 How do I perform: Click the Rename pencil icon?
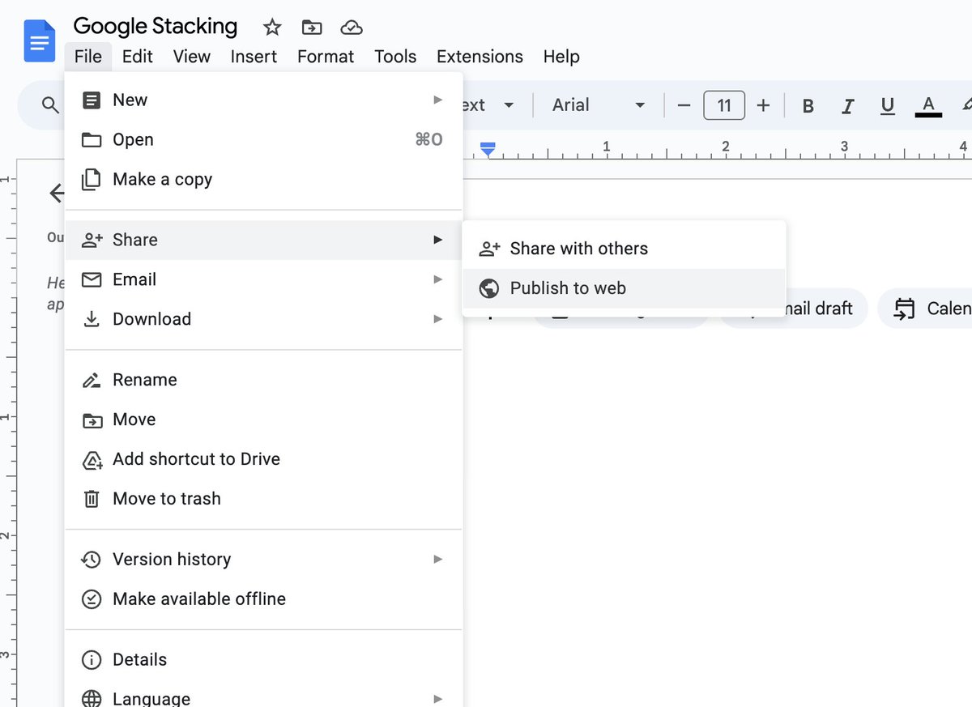(x=92, y=380)
